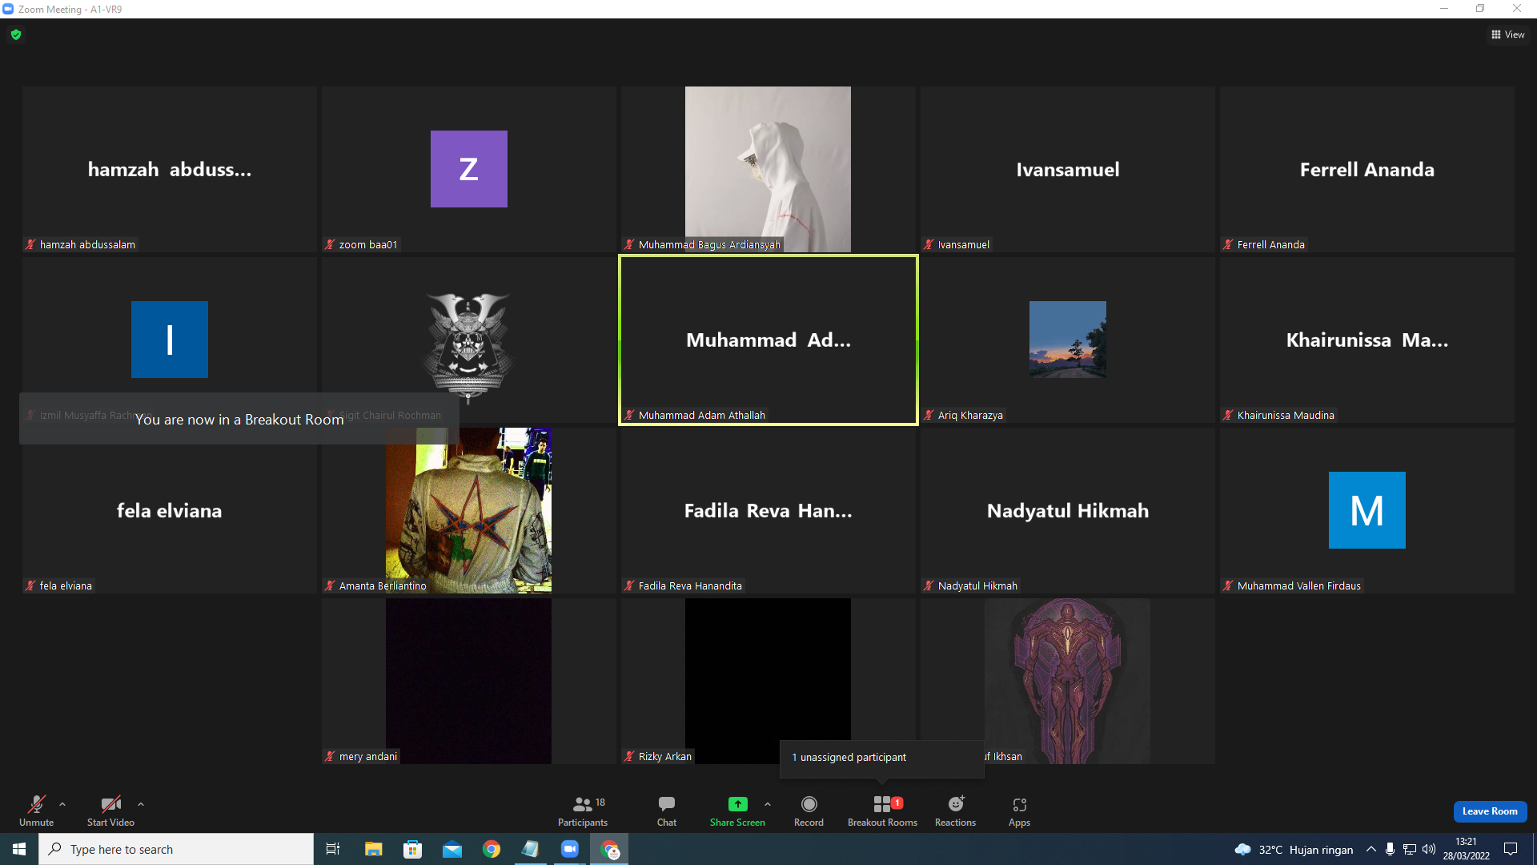Show hidden system tray icons

(x=1370, y=849)
